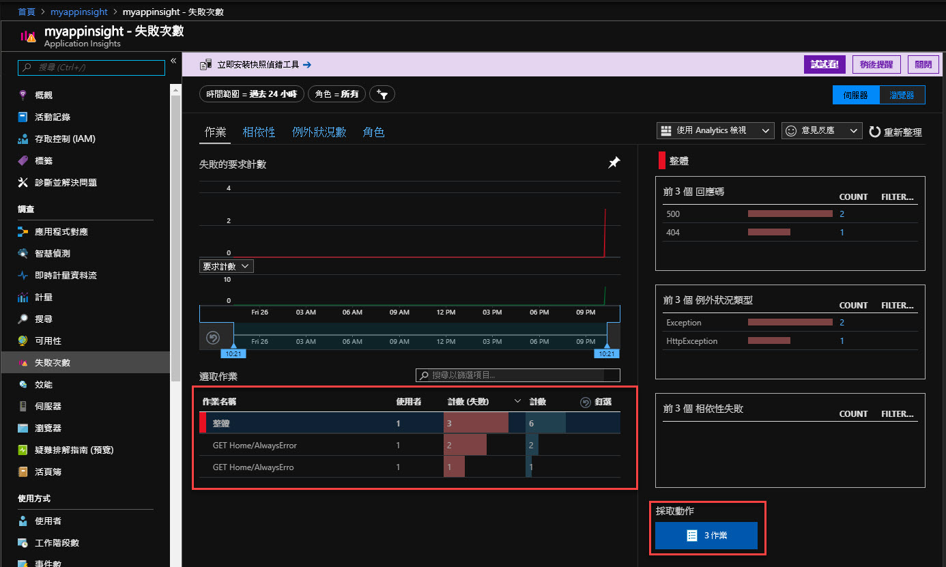Select the 伺服器 servers icon in sidebar
Image resolution: width=946 pixels, height=567 pixels.
coord(23,406)
